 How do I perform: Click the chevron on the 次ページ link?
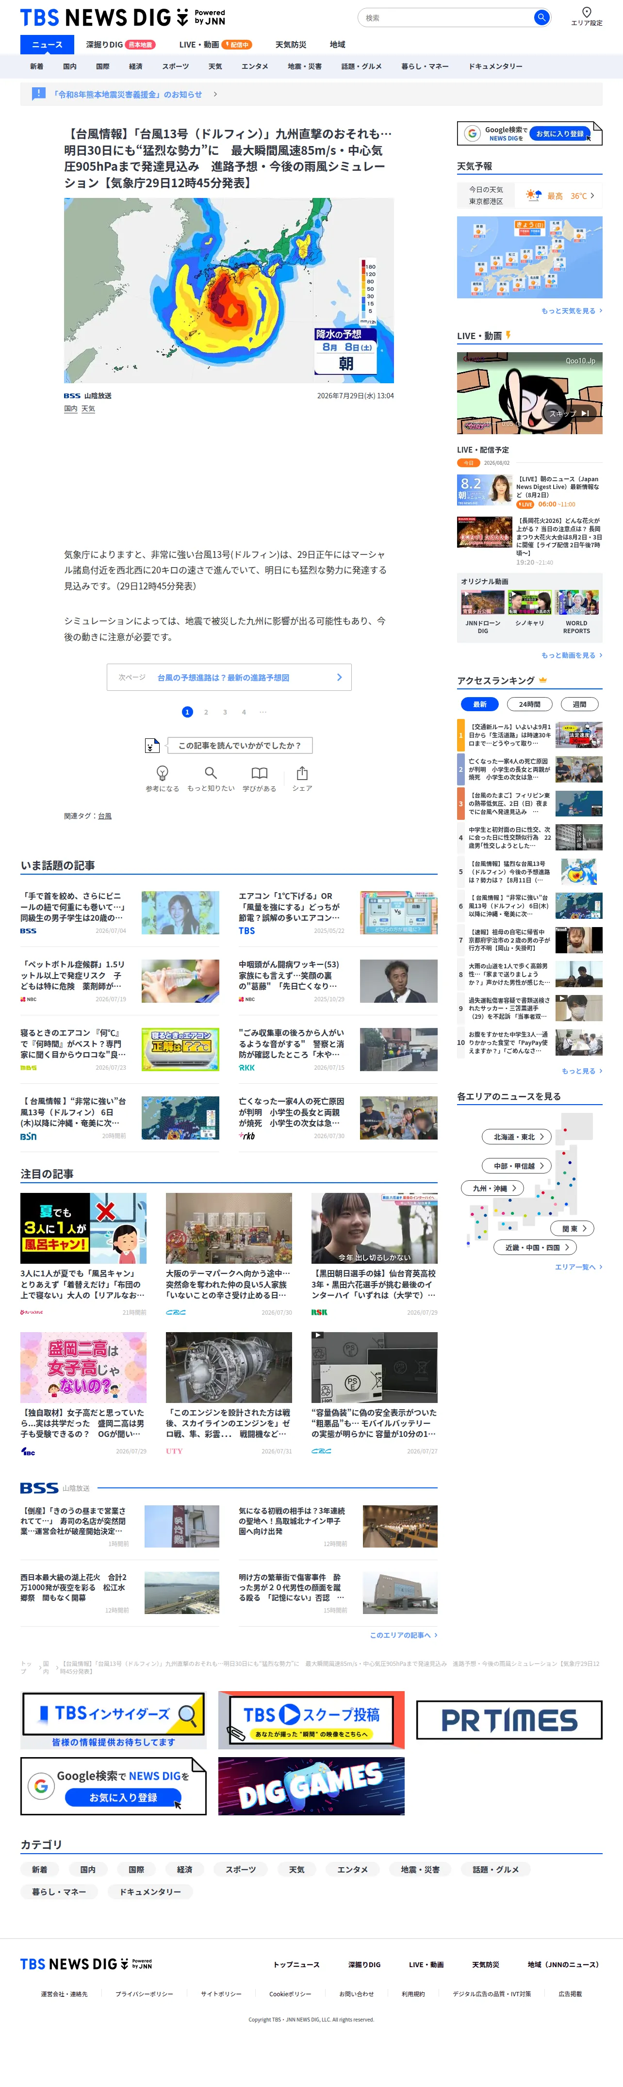pyautogui.click(x=340, y=677)
